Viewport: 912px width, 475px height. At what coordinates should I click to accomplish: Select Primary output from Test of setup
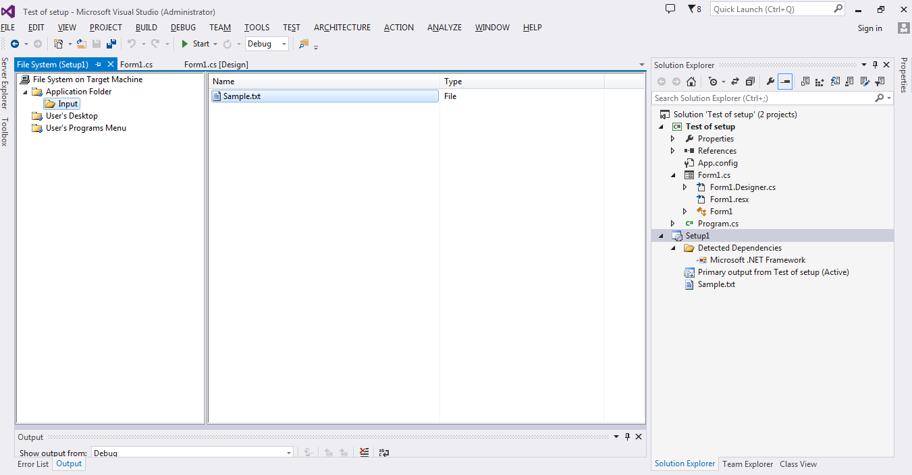[x=766, y=272]
